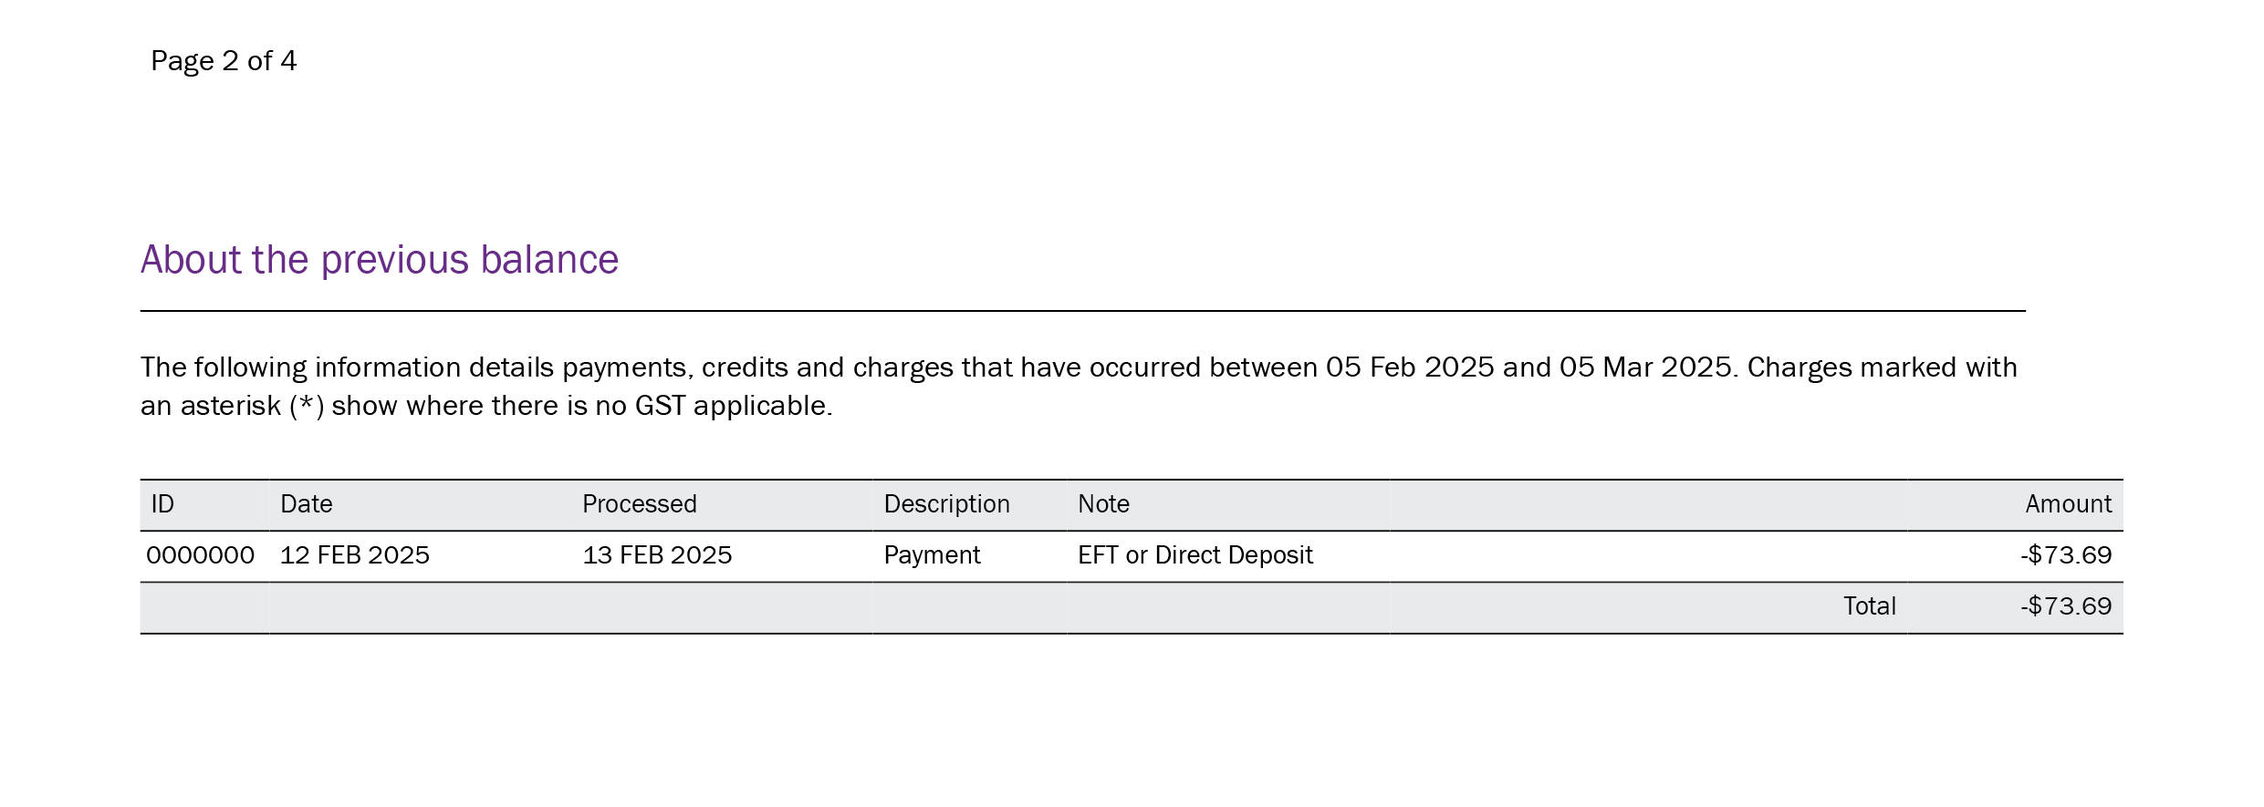
Task: Click the Total label
Action: click(x=1870, y=606)
